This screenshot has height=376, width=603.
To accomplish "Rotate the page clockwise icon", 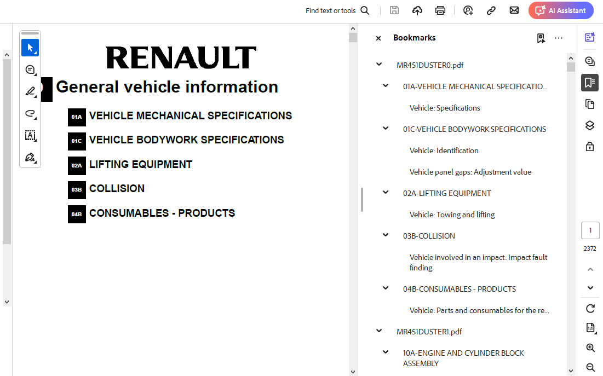I will tap(590, 308).
